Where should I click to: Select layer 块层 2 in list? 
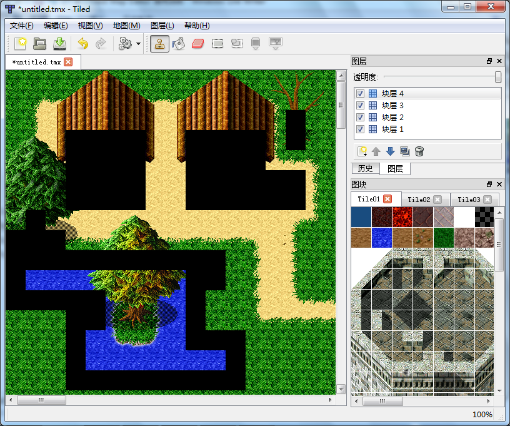click(x=427, y=117)
